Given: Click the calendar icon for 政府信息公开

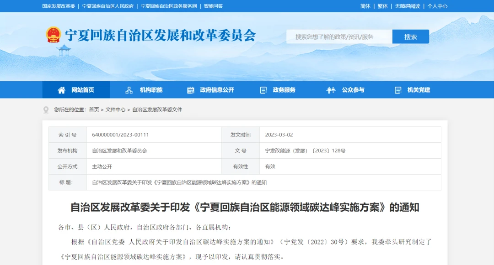Looking at the screenshot, I should click(191, 90).
